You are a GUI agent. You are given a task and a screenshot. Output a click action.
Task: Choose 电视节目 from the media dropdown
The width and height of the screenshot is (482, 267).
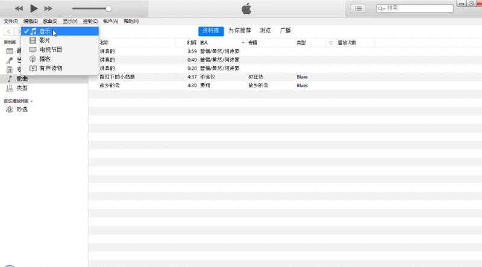click(x=60, y=49)
